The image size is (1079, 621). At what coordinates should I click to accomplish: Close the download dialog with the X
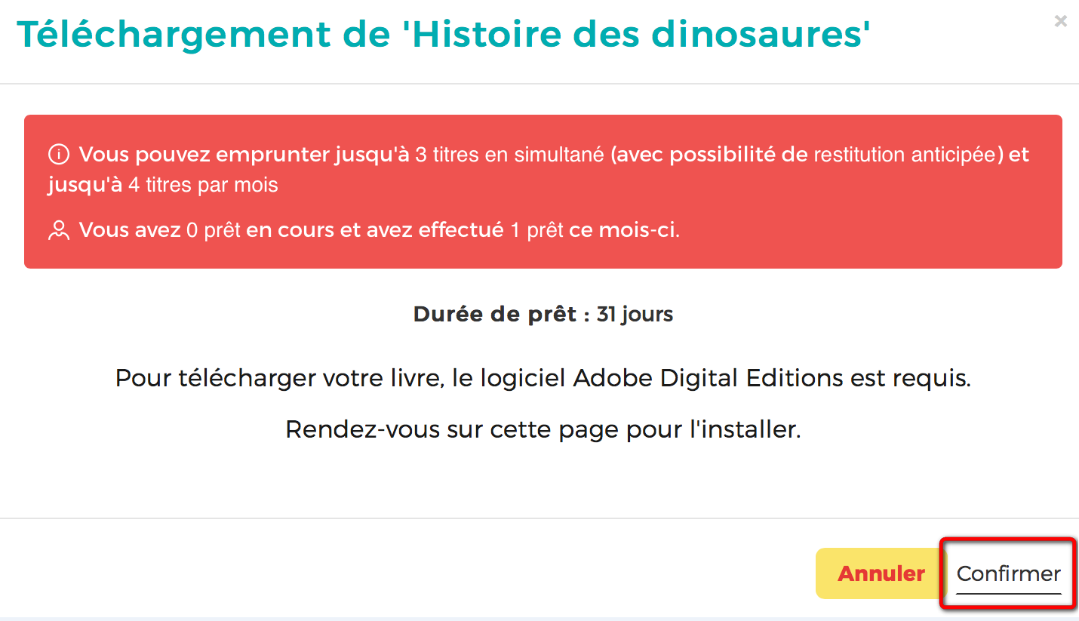1060,21
